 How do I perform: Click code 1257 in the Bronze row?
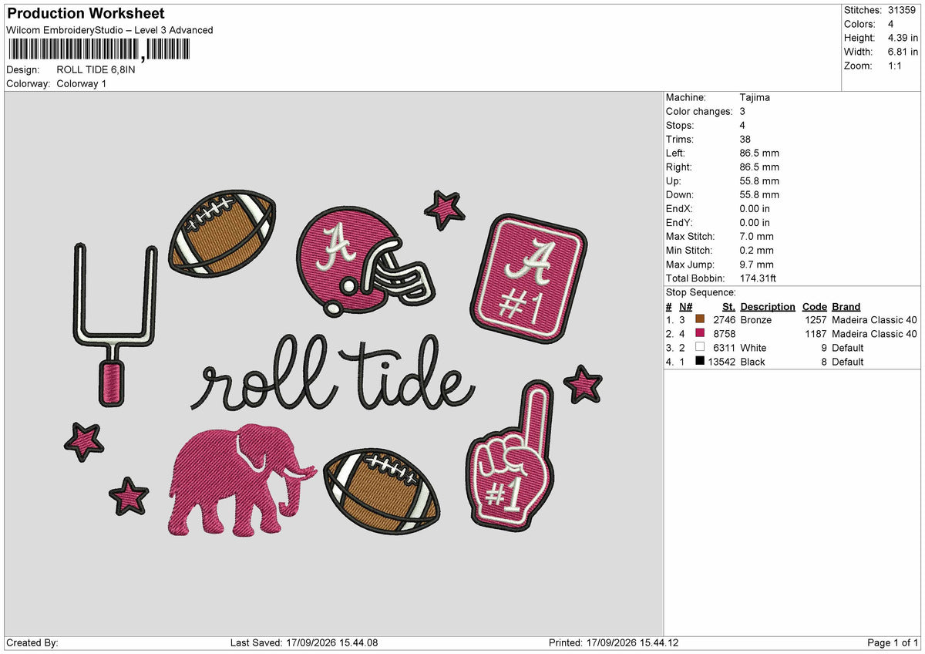pos(816,319)
